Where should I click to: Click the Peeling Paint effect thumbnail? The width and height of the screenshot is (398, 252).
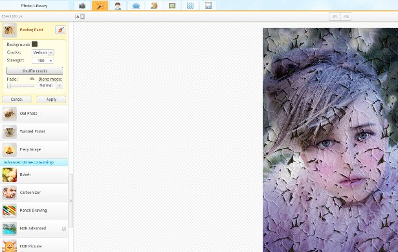(10, 30)
